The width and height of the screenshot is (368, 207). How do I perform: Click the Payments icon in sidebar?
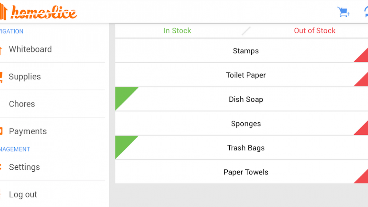[1, 131]
